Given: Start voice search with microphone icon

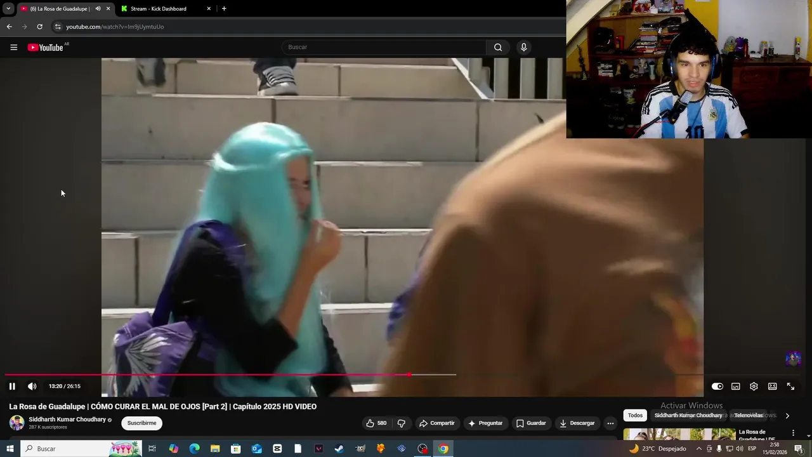Looking at the screenshot, I should point(523,47).
